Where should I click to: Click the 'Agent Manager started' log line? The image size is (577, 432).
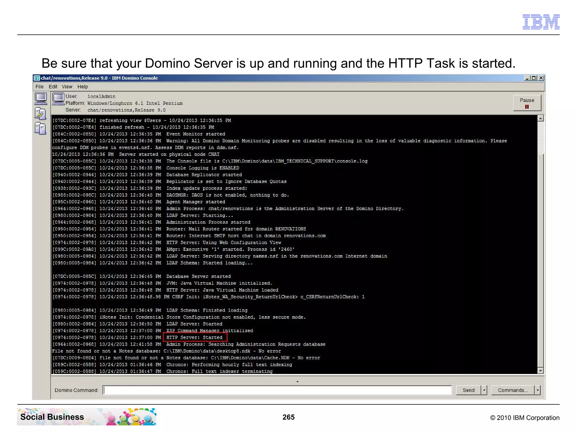click(x=196, y=202)
